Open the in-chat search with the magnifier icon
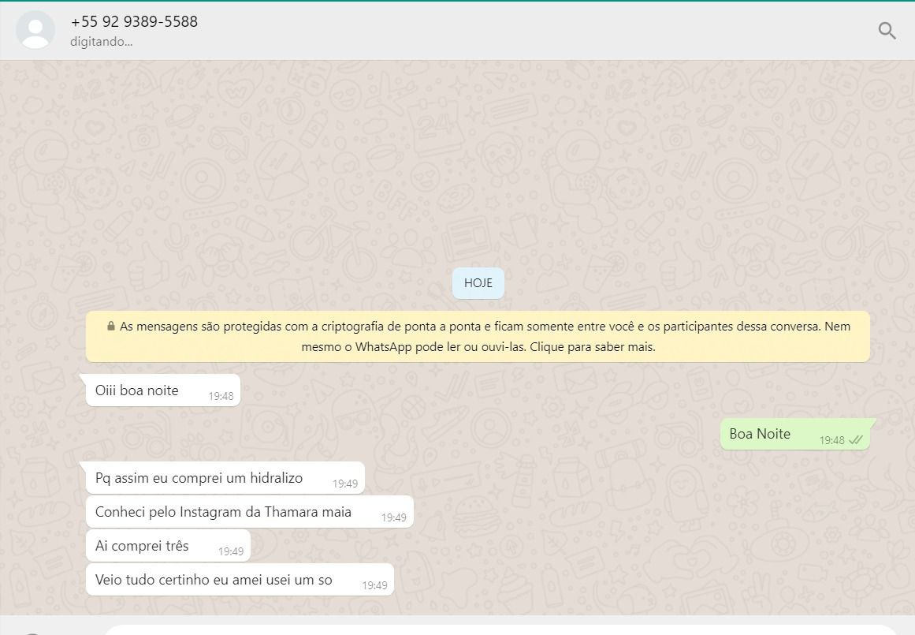This screenshot has width=915, height=635. [887, 31]
